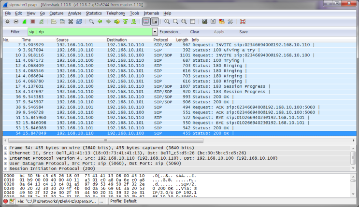Click the Close capture file X icon
Viewport: 359px width, 207px height.
click(71, 22)
